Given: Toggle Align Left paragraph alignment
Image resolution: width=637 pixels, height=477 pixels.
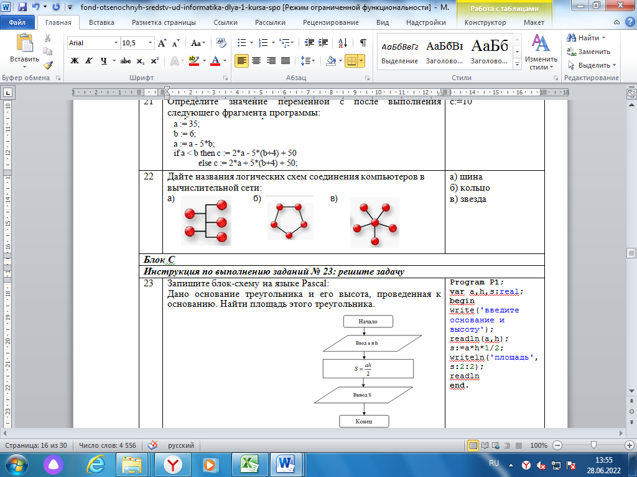Looking at the screenshot, I should coord(241,61).
